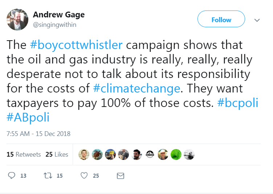Screen dimensions: 273x194
Task: Click Andrew Gage's profile picture
Action: pos(17,20)
